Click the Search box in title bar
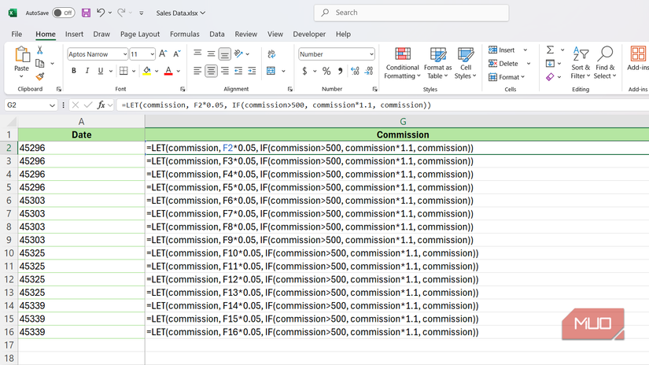 411,13
